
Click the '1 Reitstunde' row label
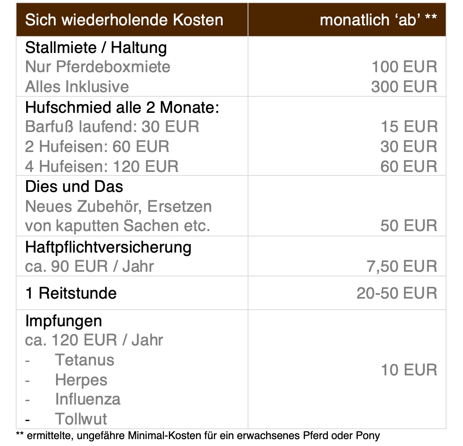click(71, 293)
